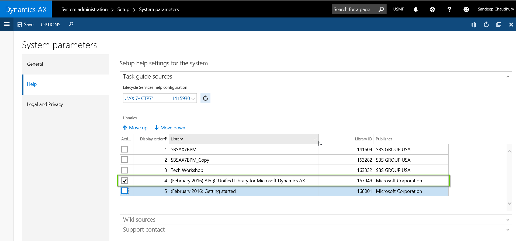
Task: Select APQC Unified Library cell
Action: [x=244, y=181]
